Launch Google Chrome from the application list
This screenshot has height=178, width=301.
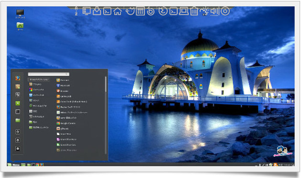[x=66, y=123]
